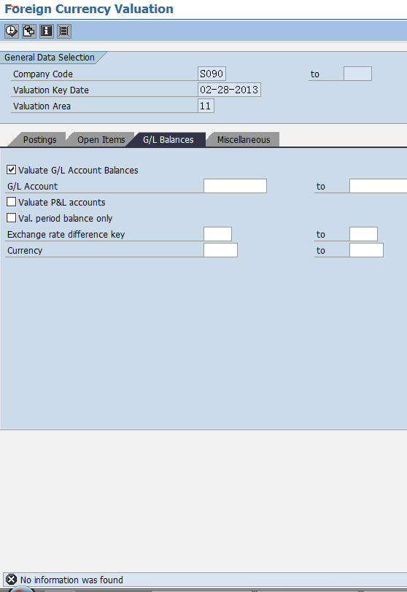This screenshot has height=592, width=407.
Task: Open the dynamic selections toolbar icon
Action: (64, 31)
